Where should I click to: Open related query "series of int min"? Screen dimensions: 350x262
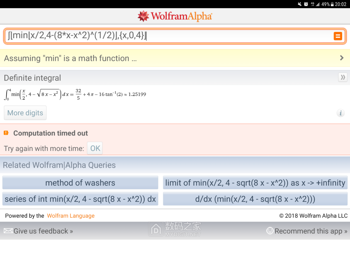pyautogui.click(x=80, y=199)
